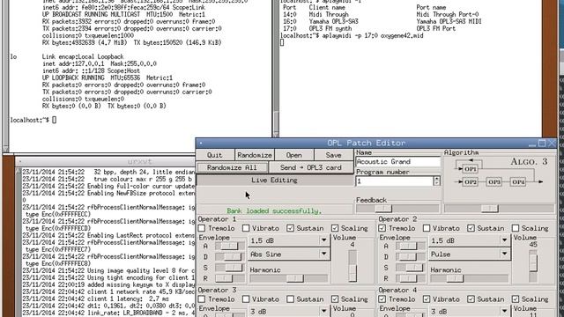Screen dimensions: 564x317
Task: Click the urxvt window title bar
Action: (140, 162)
